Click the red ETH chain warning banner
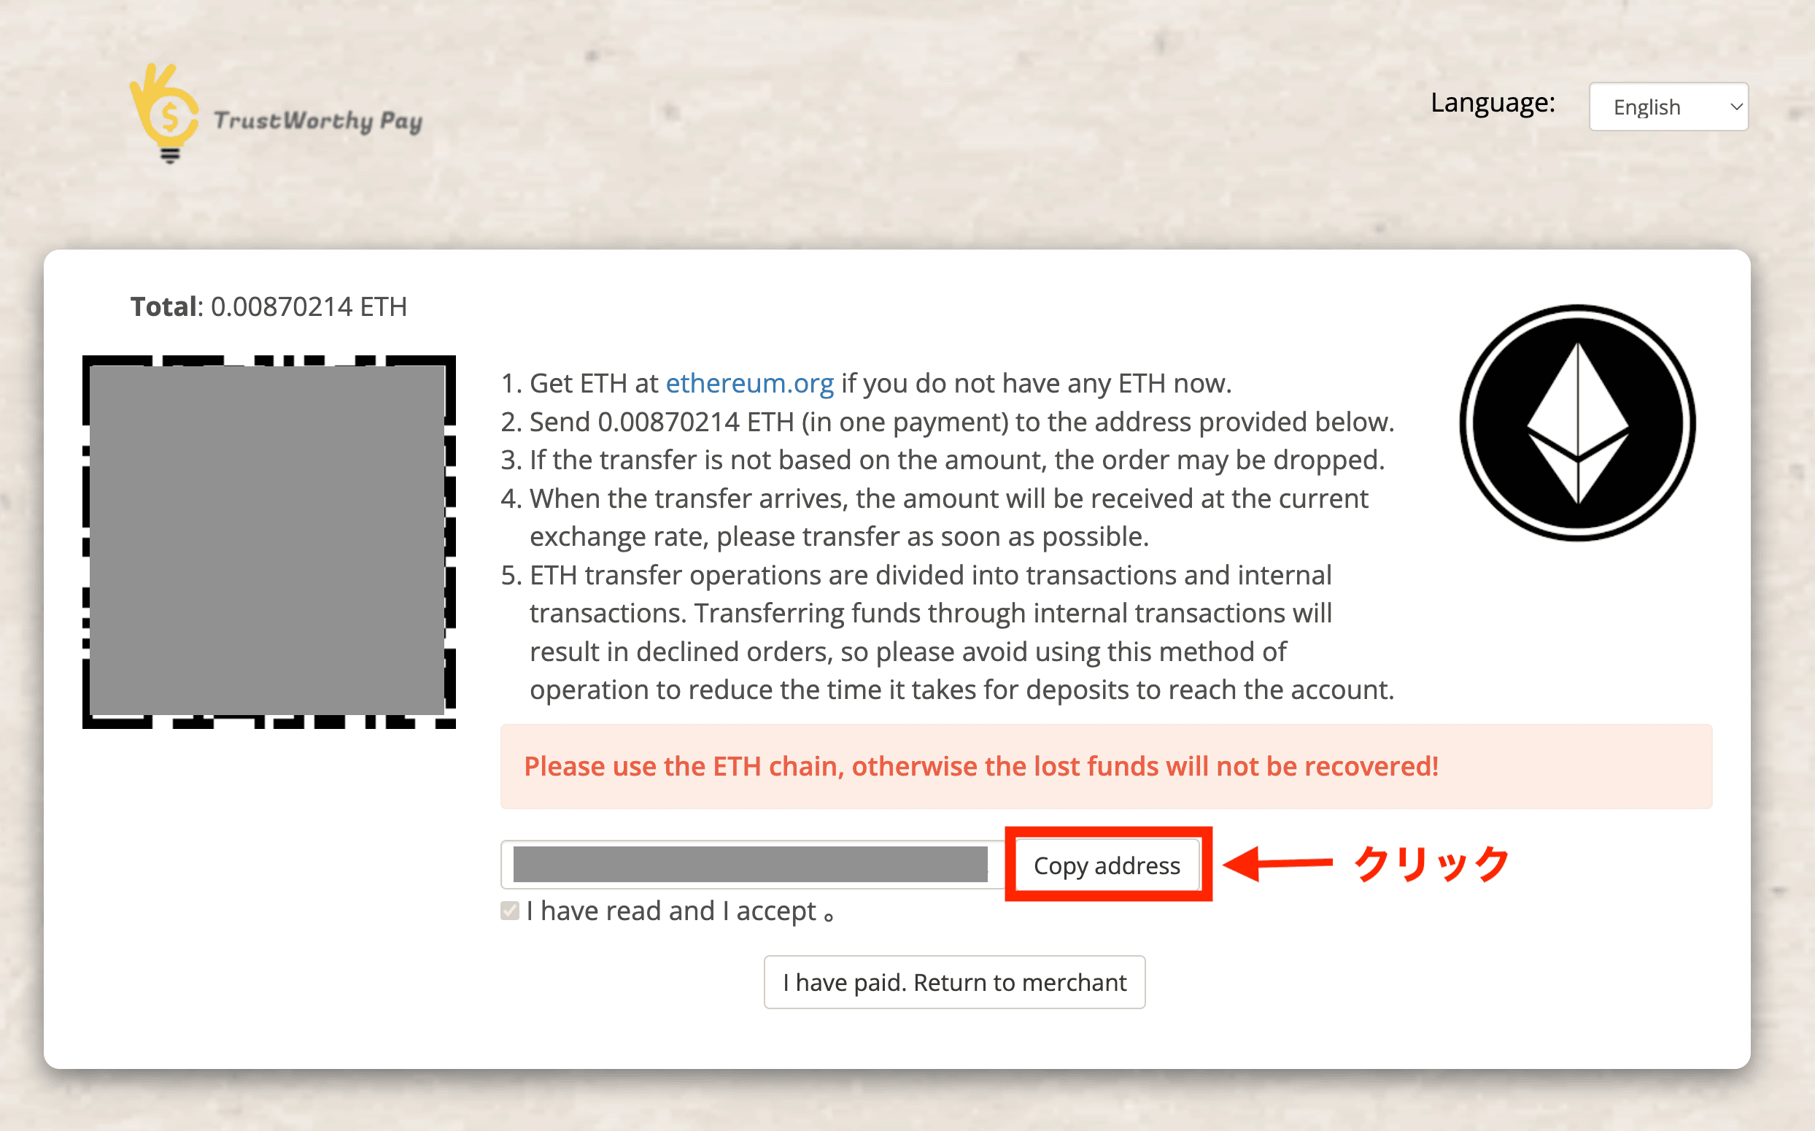Viewport: 1815px width, 1131px height. pyautogui.click(x=1105, y=766)
